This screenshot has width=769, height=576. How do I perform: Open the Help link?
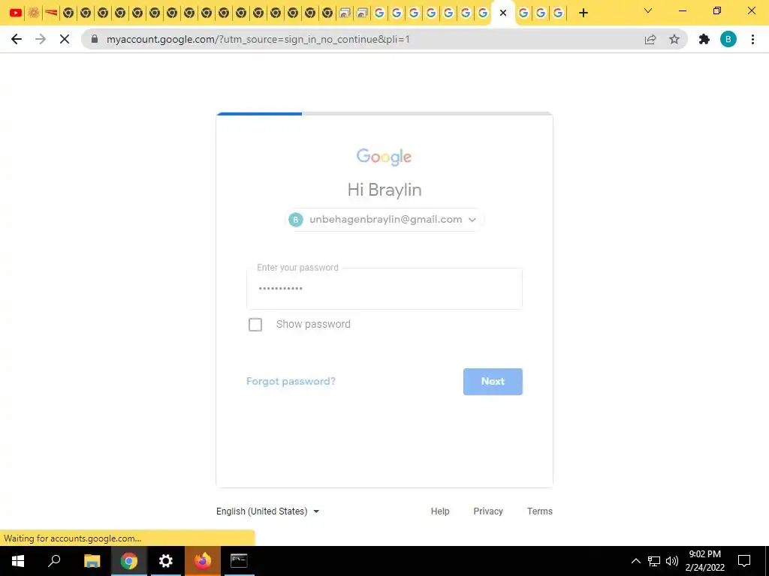coord(440,511)
